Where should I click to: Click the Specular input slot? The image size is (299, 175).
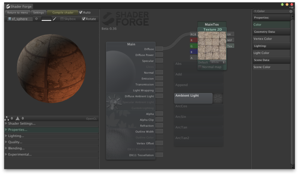pyautogui.click(x=159, y=61)
